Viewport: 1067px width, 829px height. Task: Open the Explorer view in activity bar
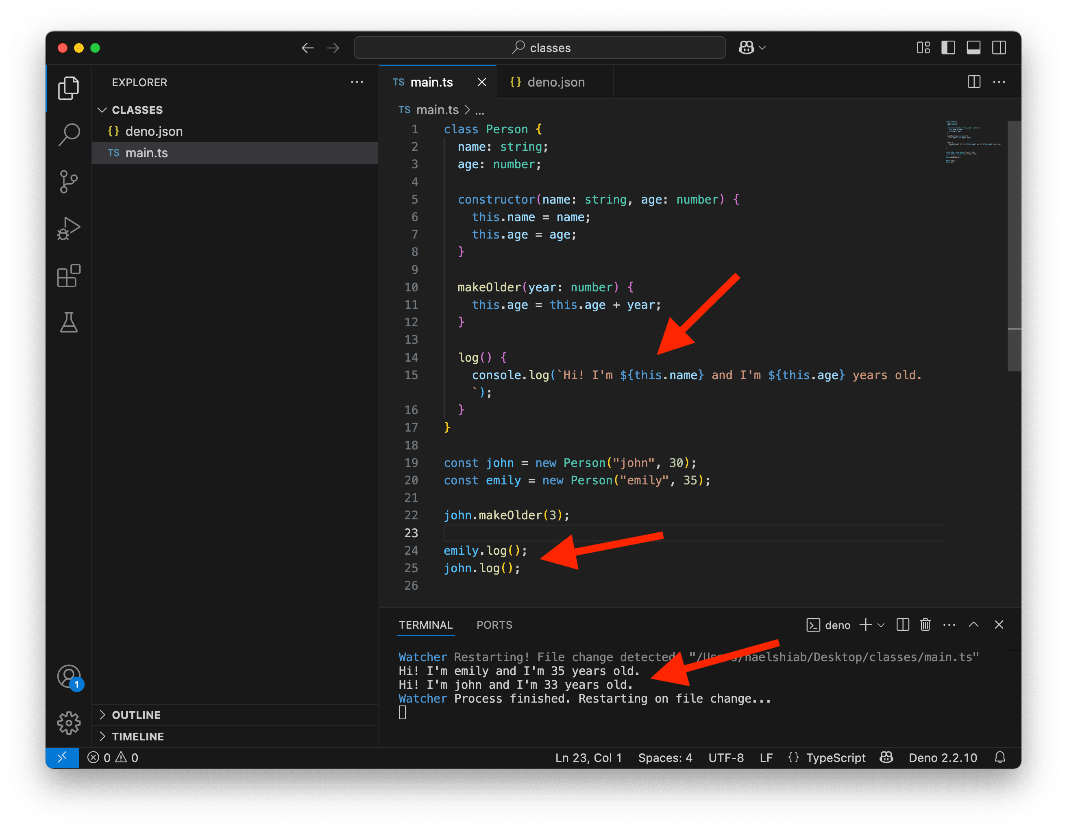pos(69,88)
